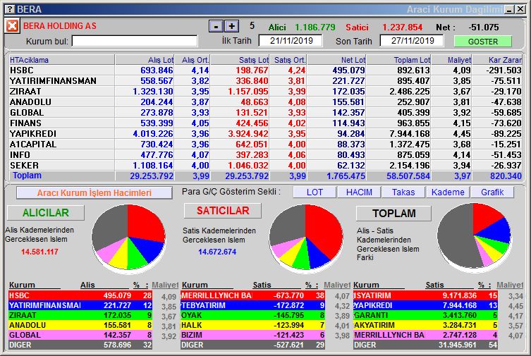This screenshot has height=356, width=531.
Task: Select the INFO row
Action: tap(265, 154)
